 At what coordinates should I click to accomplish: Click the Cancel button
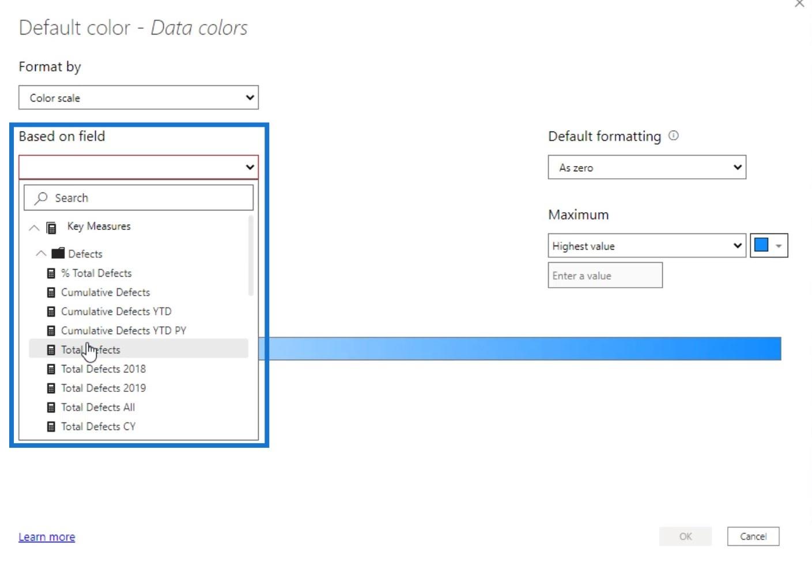[753, 536]
